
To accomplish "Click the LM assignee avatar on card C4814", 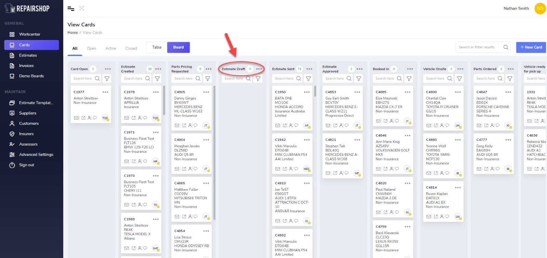I will [x=457, y=217].
